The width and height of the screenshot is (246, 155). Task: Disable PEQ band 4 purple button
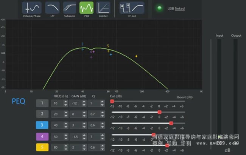(42, 136)
